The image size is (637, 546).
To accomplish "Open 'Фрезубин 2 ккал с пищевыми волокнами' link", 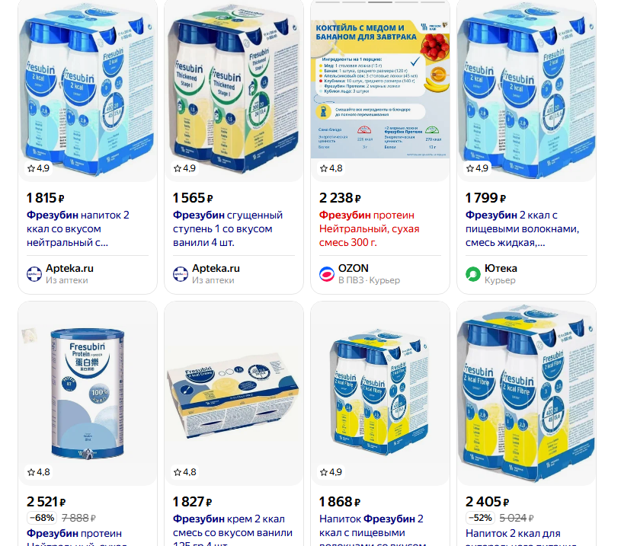I will (x=522, y=229).
